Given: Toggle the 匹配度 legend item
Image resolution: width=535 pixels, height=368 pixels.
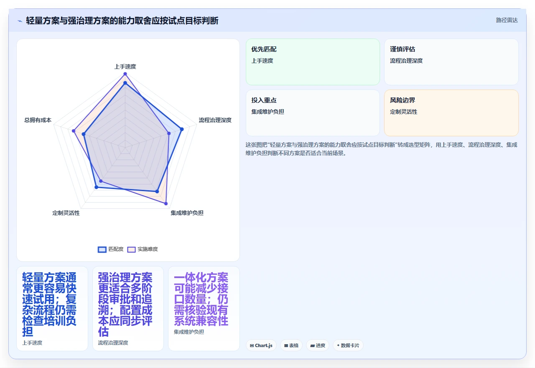Looking at the screenshot, I should pos(110,249).
